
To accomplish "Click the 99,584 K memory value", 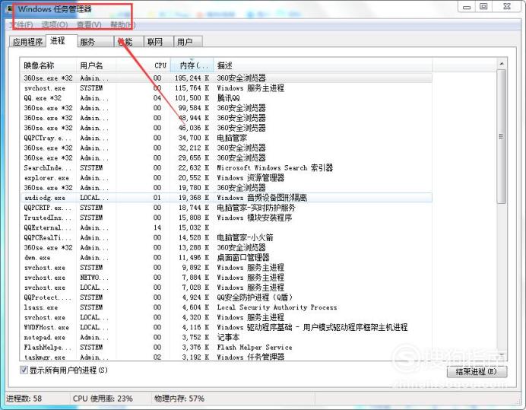I will [194, 108].
